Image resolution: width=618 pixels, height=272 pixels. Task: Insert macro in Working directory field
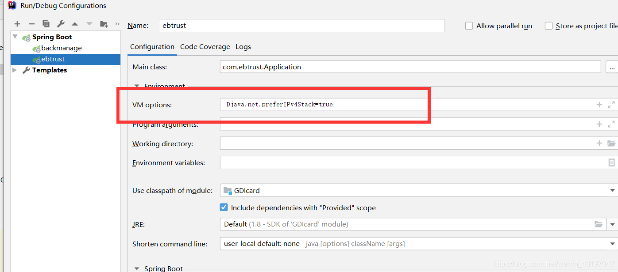[x=599, y=143]
